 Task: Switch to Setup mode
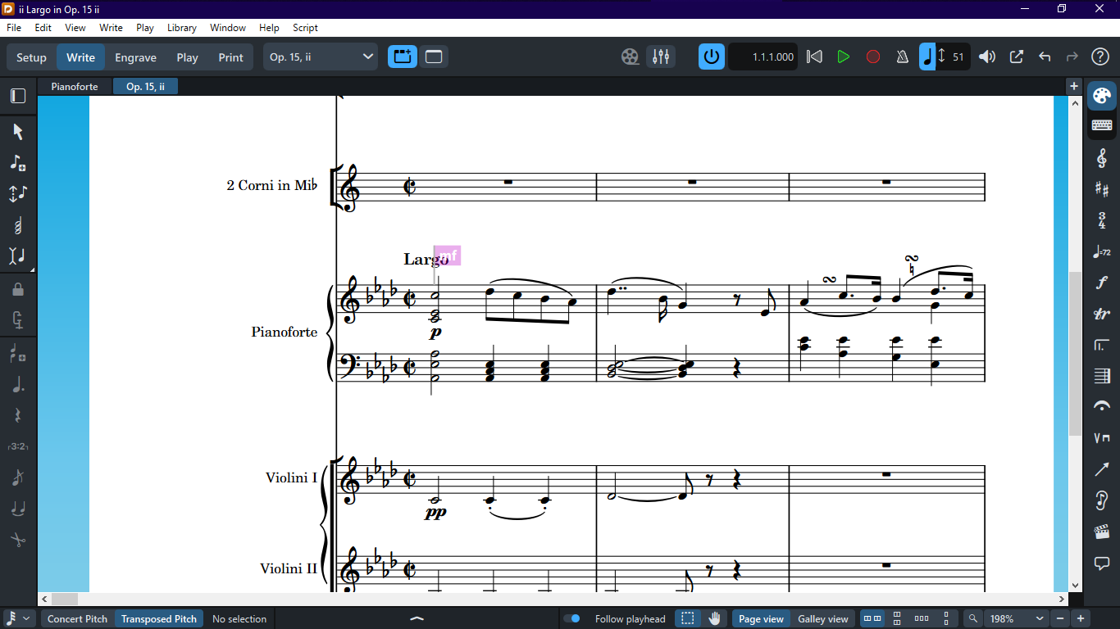pyautogui.click(x=31, y=57)
